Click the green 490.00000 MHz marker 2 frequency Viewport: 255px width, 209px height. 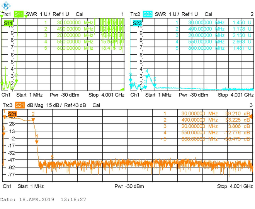[x=75, y=29]
